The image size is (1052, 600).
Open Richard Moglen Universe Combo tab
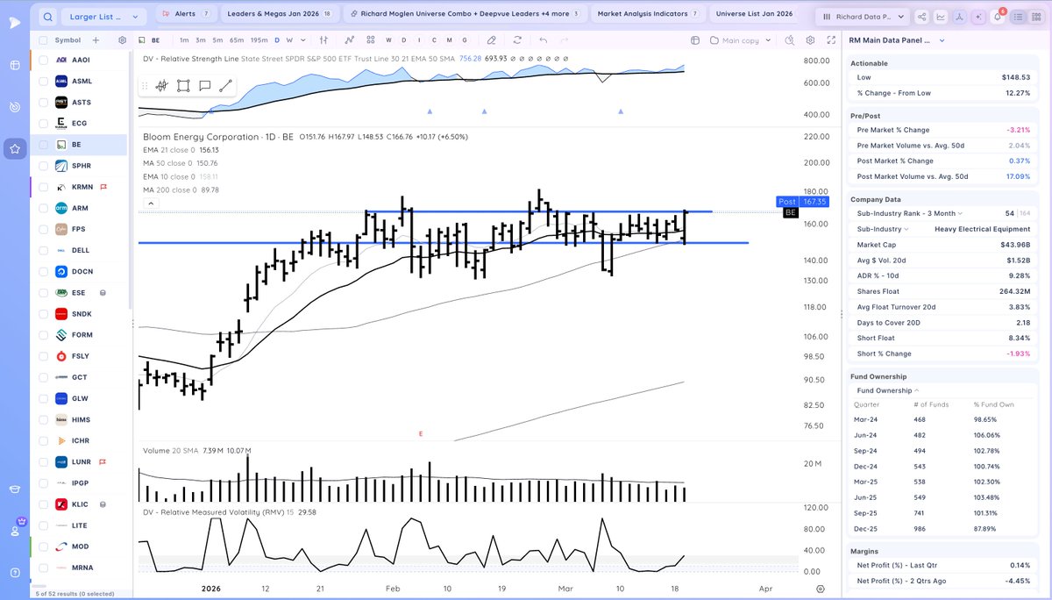click(x=464, y=14)
